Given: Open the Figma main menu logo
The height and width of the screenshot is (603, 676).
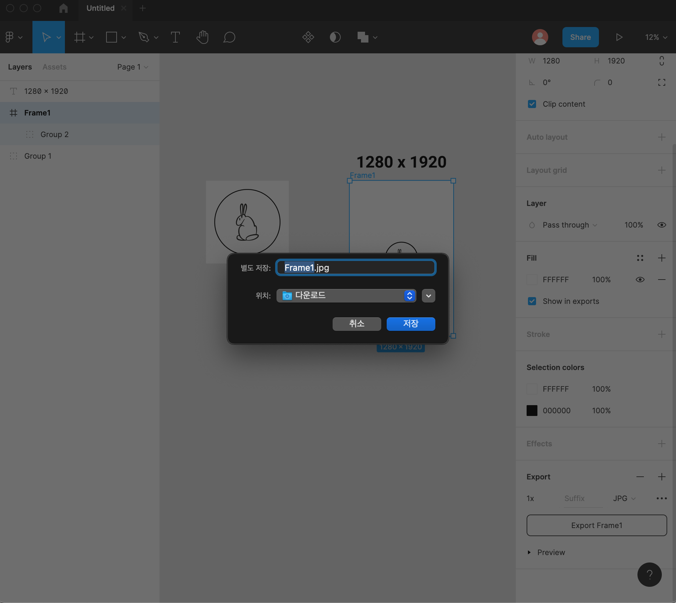Looking at the screenshot, I should click(10, 37).
